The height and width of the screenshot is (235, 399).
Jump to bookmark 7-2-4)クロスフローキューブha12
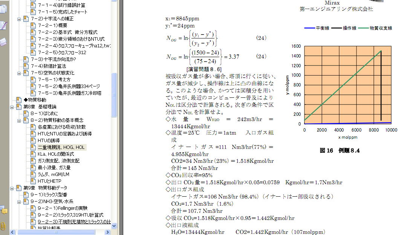pyautogui.click(x=74, y=46)
